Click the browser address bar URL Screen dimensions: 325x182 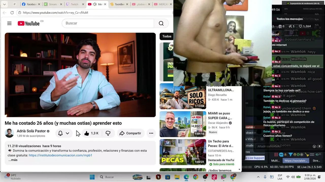click(55, 13)
